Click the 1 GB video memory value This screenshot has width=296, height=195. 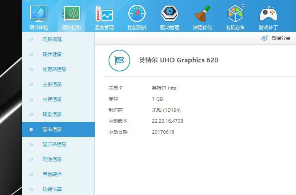[x=157, y=99]
